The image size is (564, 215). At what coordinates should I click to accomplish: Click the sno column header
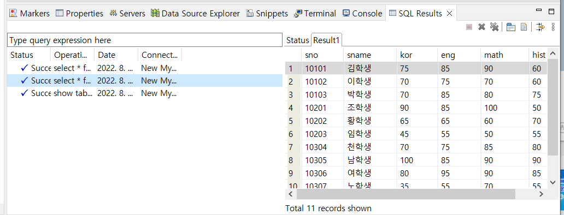click(x=322, y=55)
